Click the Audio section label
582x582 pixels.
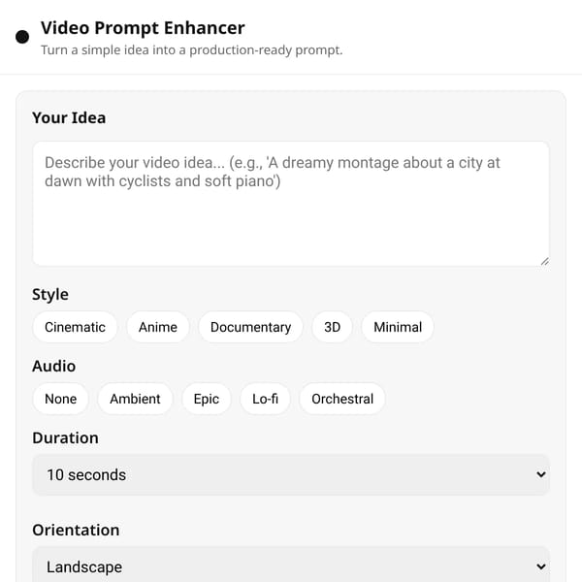[x=53, y=366]
